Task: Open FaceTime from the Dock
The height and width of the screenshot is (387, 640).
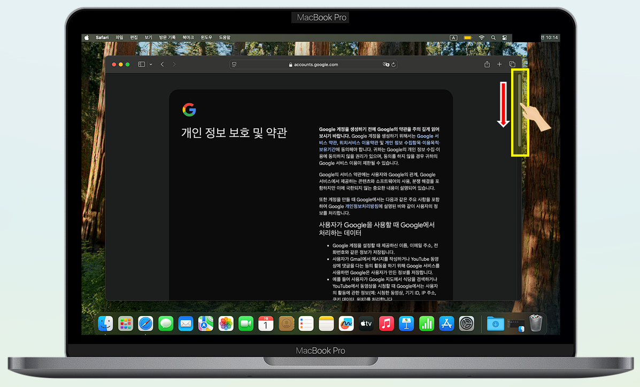Action: click(x=246, y=324)
